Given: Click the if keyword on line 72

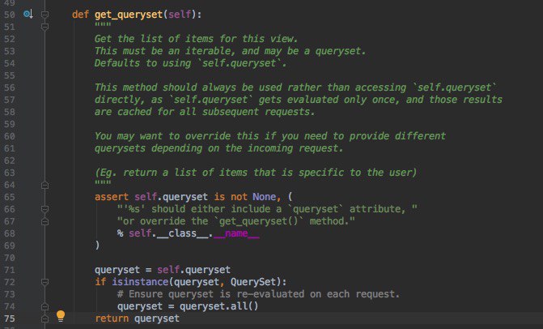Looking at the screenshot, I should pos(100,282).
